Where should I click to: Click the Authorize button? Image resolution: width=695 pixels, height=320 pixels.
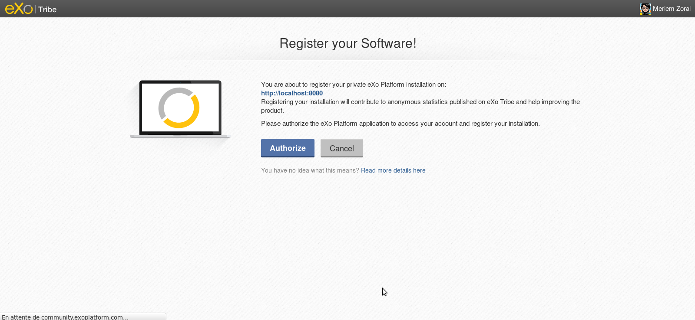click(x=288, y=148)
